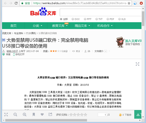Zoom in the document with the plus magnifier
The image size is (146, 123).
(25, 115)
